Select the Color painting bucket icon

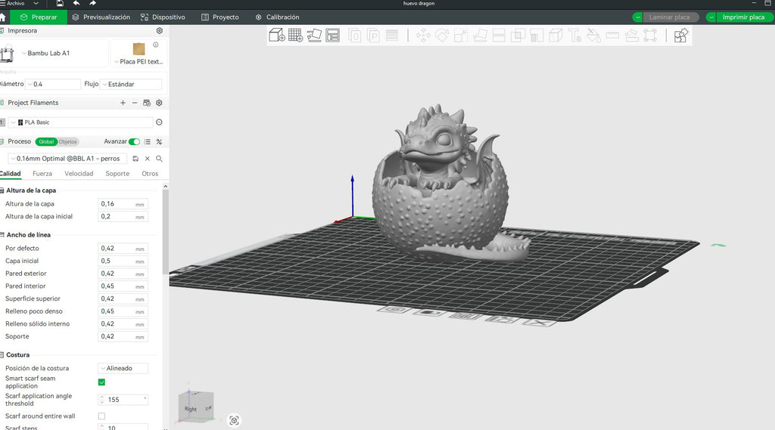(x=593, y=36)
